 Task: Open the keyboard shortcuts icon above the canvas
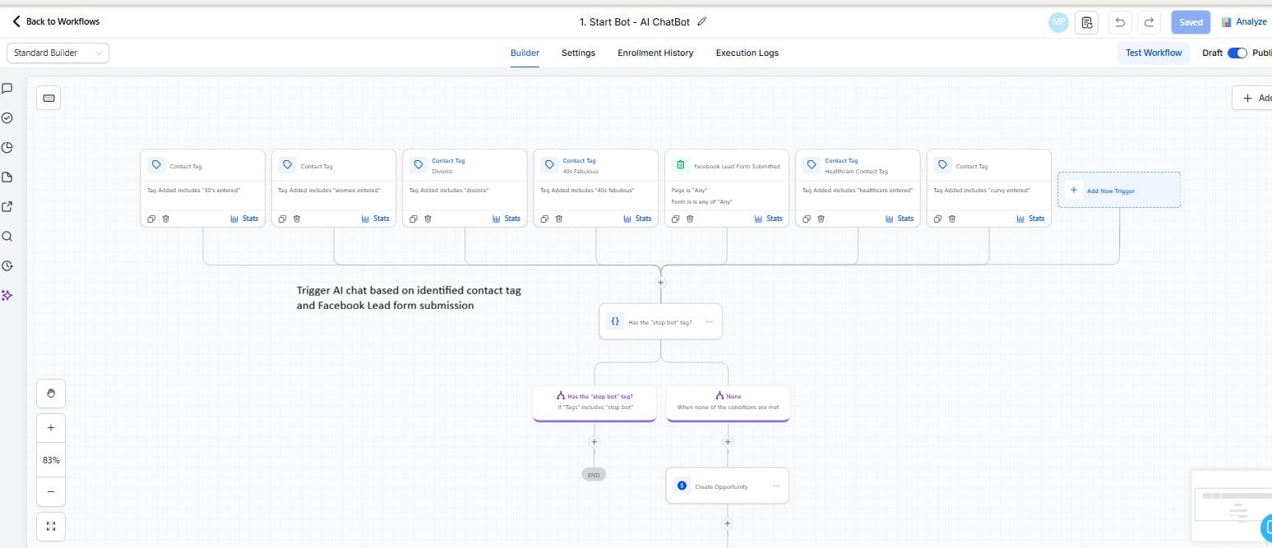(48, 97)
